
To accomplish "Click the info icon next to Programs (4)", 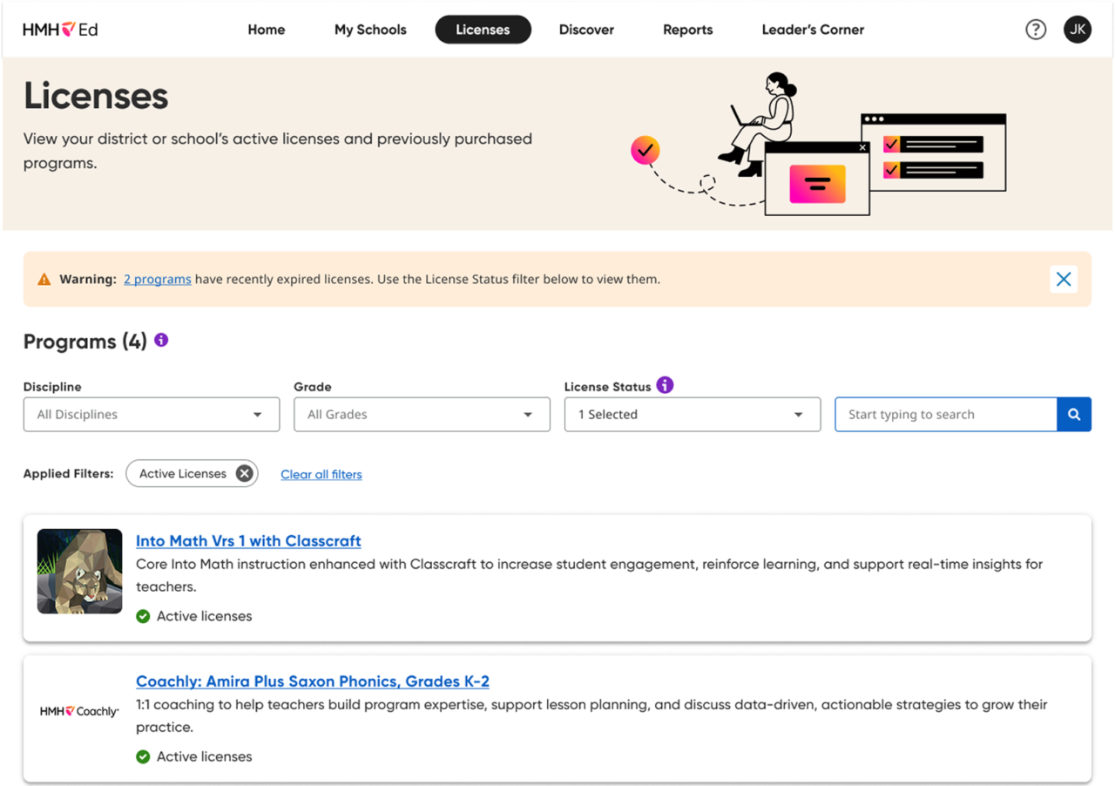I will (x=161, y=340).
